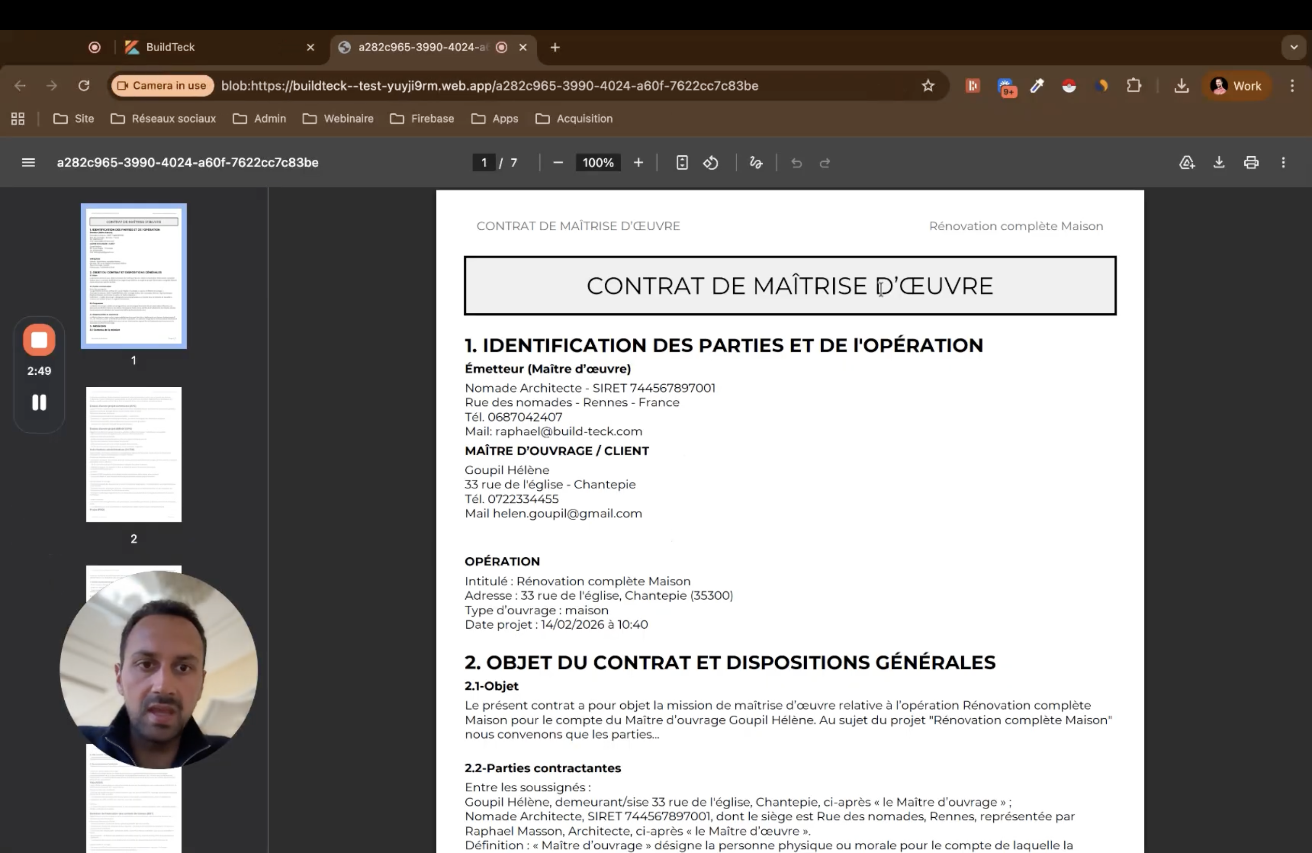Image resolution: width=1312 pixels, height=853 pixels.
Task: Edit the 100% zoom level value
Action: point(598,162)
